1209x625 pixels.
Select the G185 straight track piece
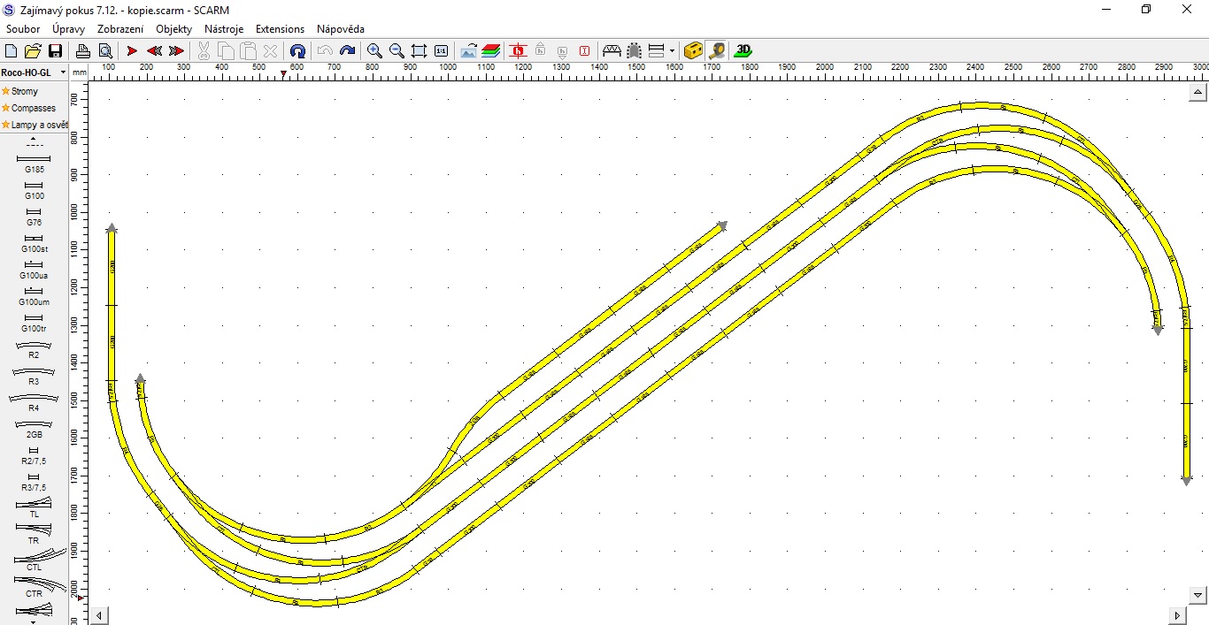tap(34, 163)
